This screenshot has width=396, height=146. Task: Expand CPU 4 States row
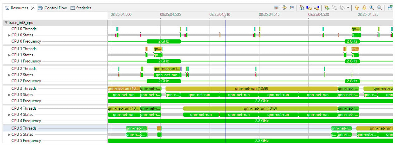pyautogui.click(x=9, y=115)
